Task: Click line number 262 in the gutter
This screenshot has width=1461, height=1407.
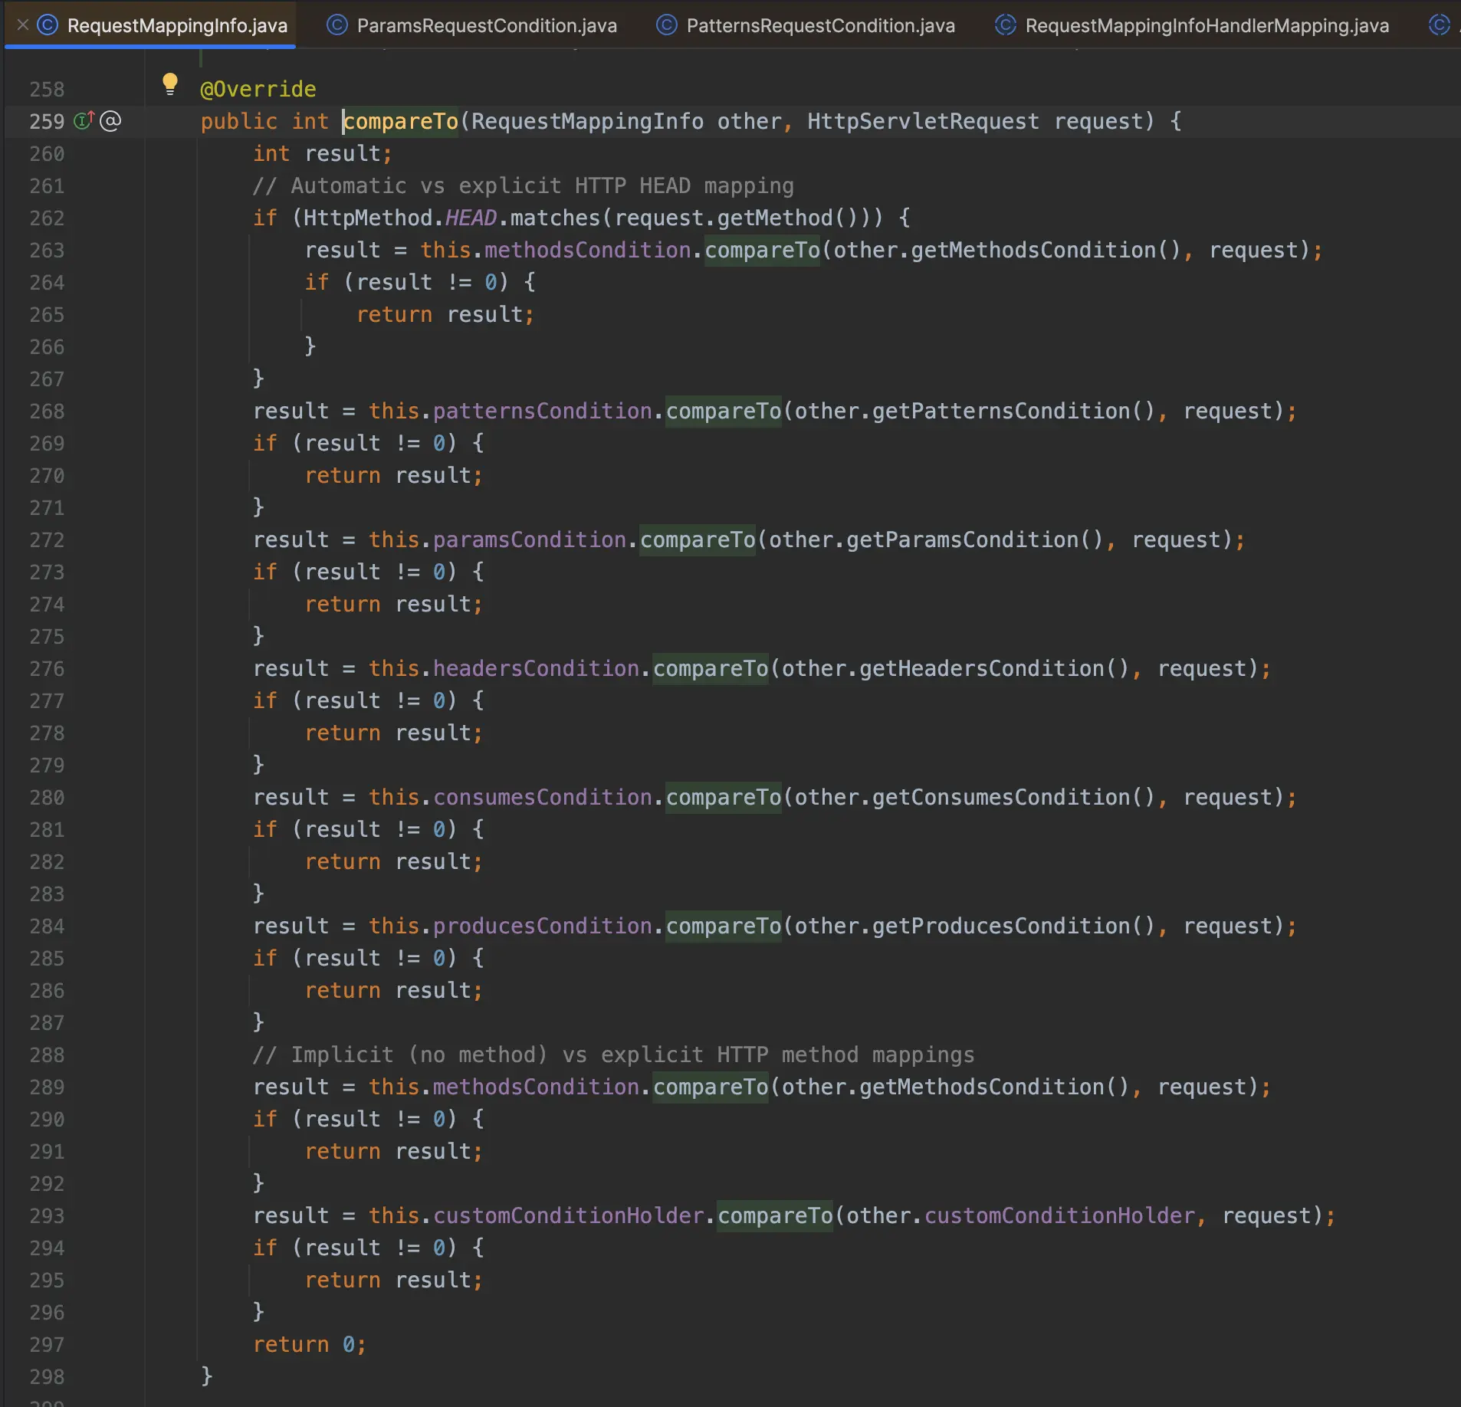Action: pos(47,218)
